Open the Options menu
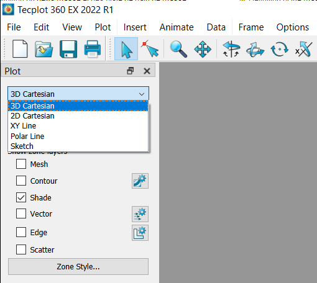The width and height of the screenshot is (317, 283). [x=293, y=27]
